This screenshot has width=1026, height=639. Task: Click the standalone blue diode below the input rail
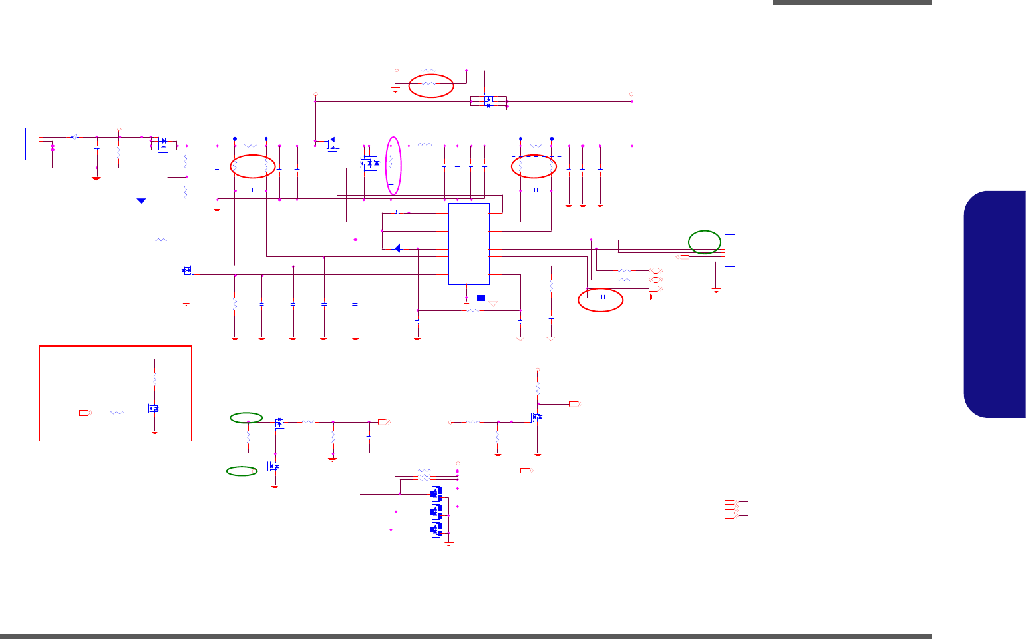[141, 201]
